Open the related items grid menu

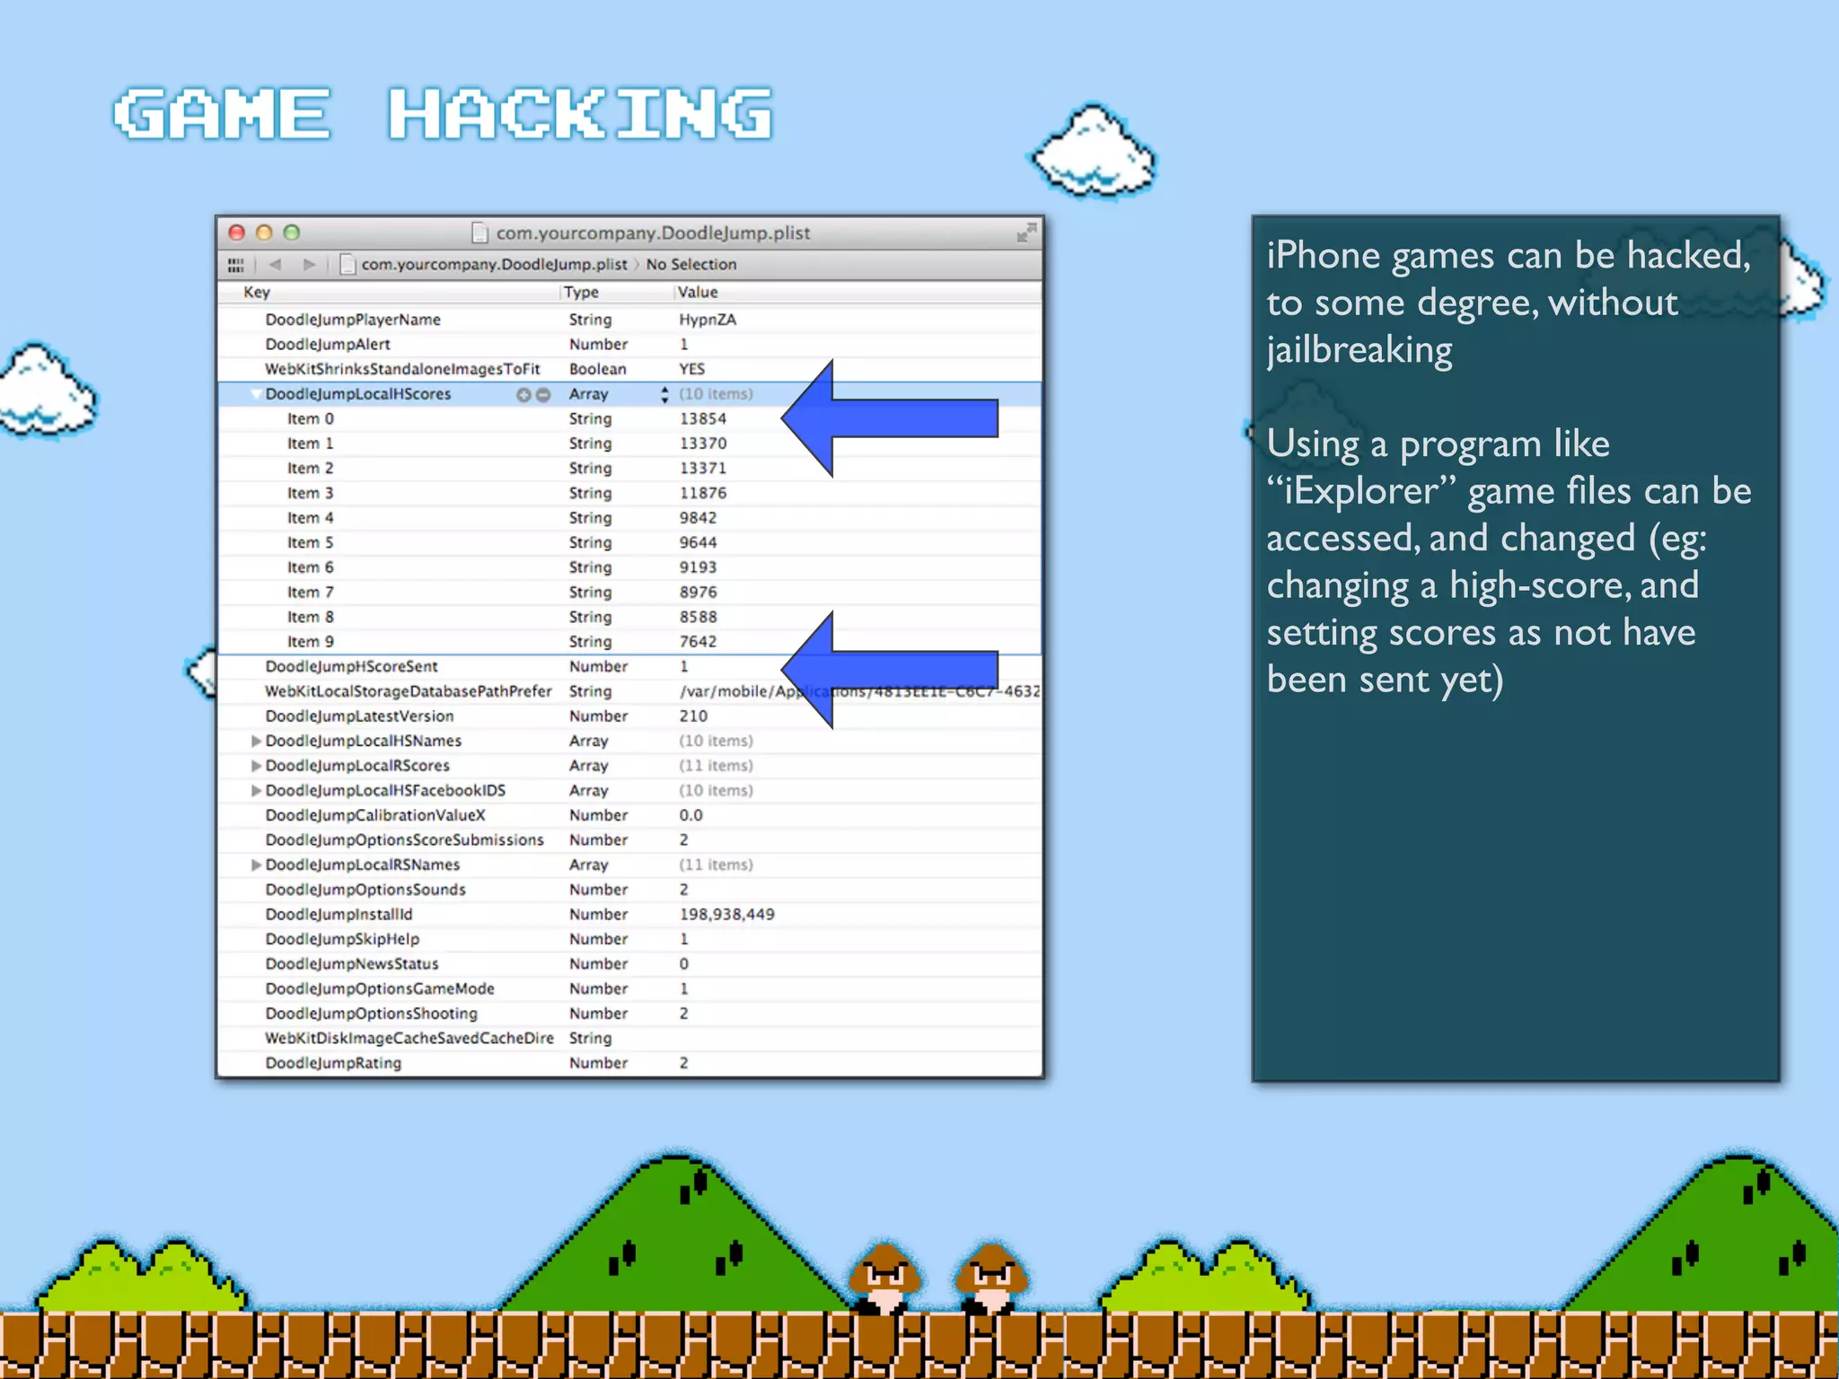coord(235,265)
